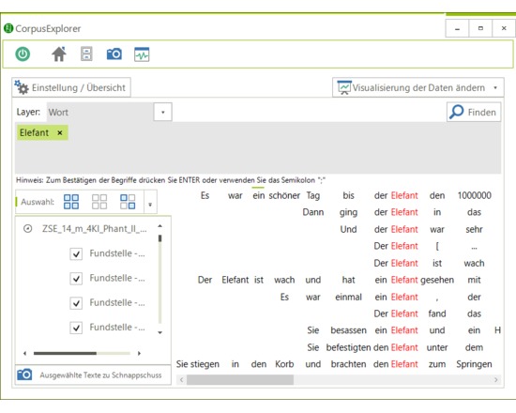Open the analysis pulse monitor icon

[142, 54]
